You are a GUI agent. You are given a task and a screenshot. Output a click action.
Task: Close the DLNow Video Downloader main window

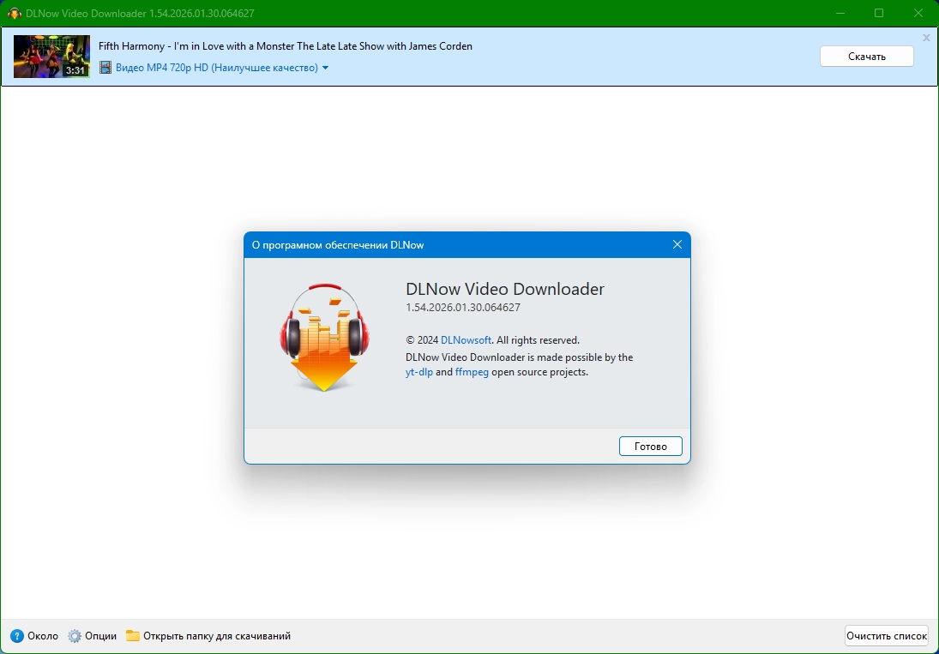click(x=918, y=13)
